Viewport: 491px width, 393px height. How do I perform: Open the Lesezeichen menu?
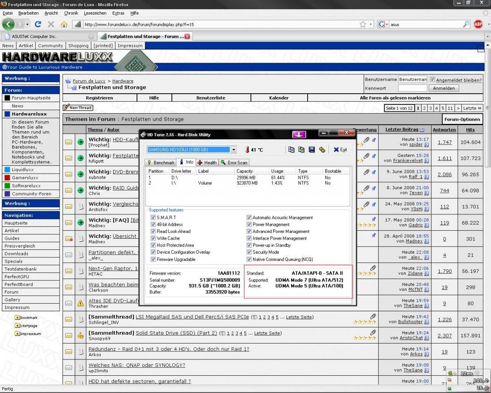pos(95,13)
